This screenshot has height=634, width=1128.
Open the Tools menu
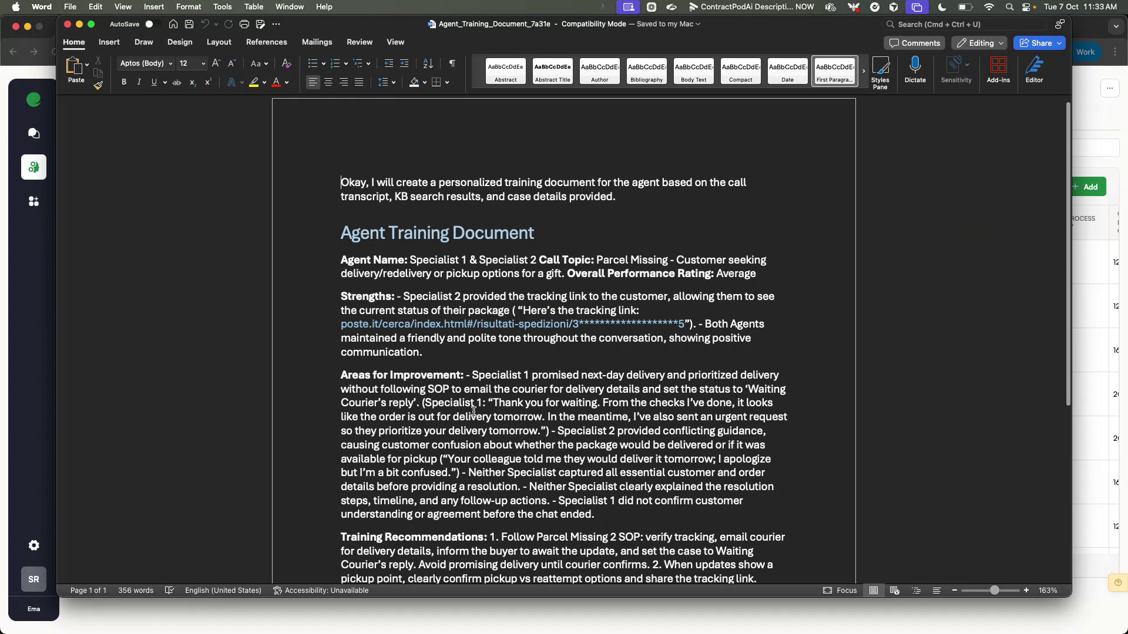click(x=222, y=6)
